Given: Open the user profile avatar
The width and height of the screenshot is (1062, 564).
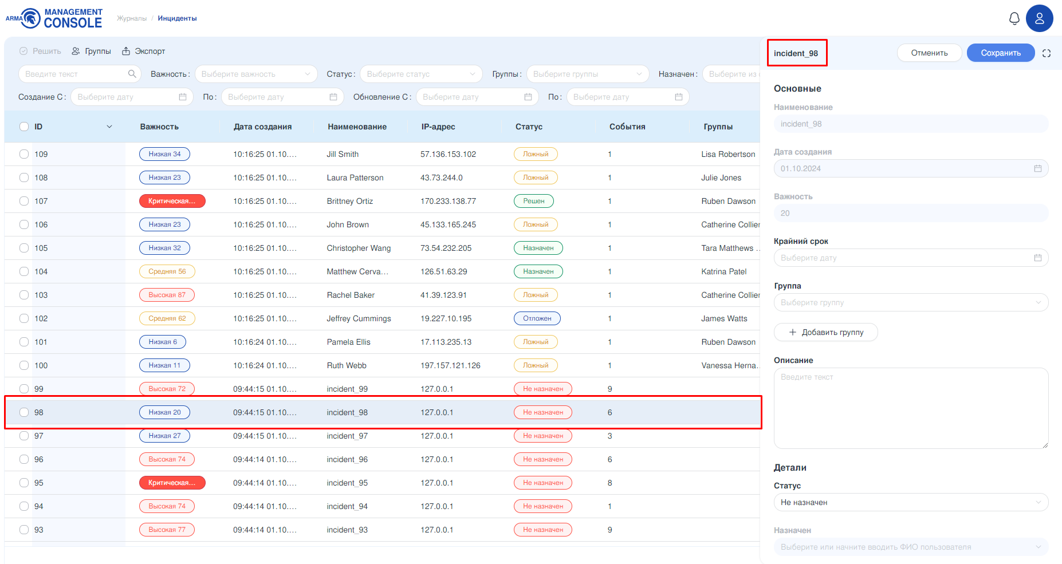Looking at the screenshot, I should (x=1039, y=18).
